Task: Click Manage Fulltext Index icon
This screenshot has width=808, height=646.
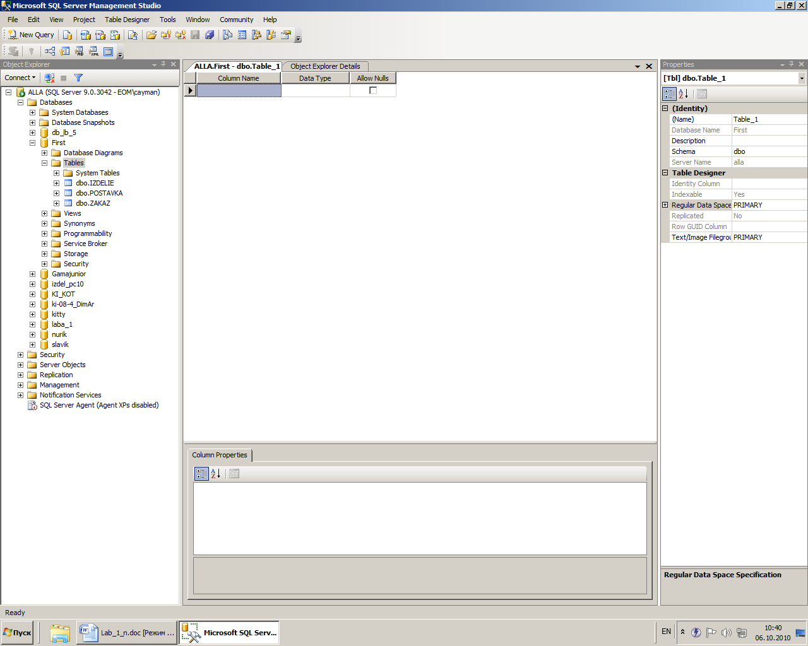Action: tap(79, 51)
